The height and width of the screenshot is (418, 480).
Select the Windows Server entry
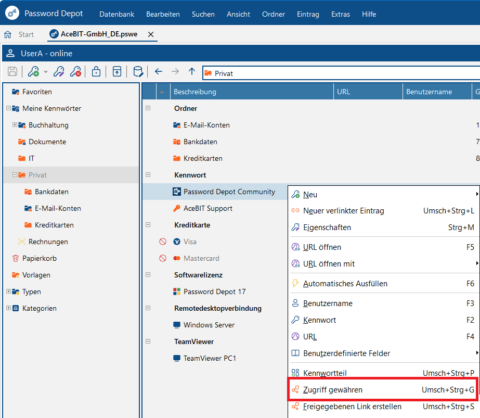pyautogui.click(x=209, y=325)
